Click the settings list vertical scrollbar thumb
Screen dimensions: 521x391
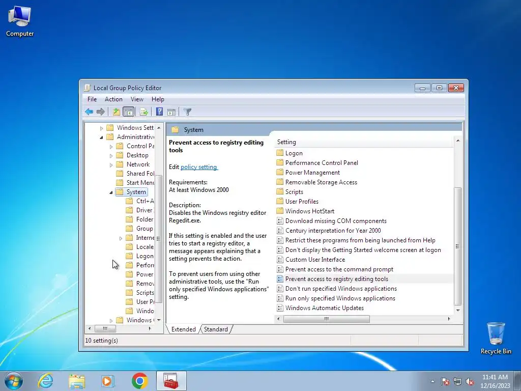[457, 246]
